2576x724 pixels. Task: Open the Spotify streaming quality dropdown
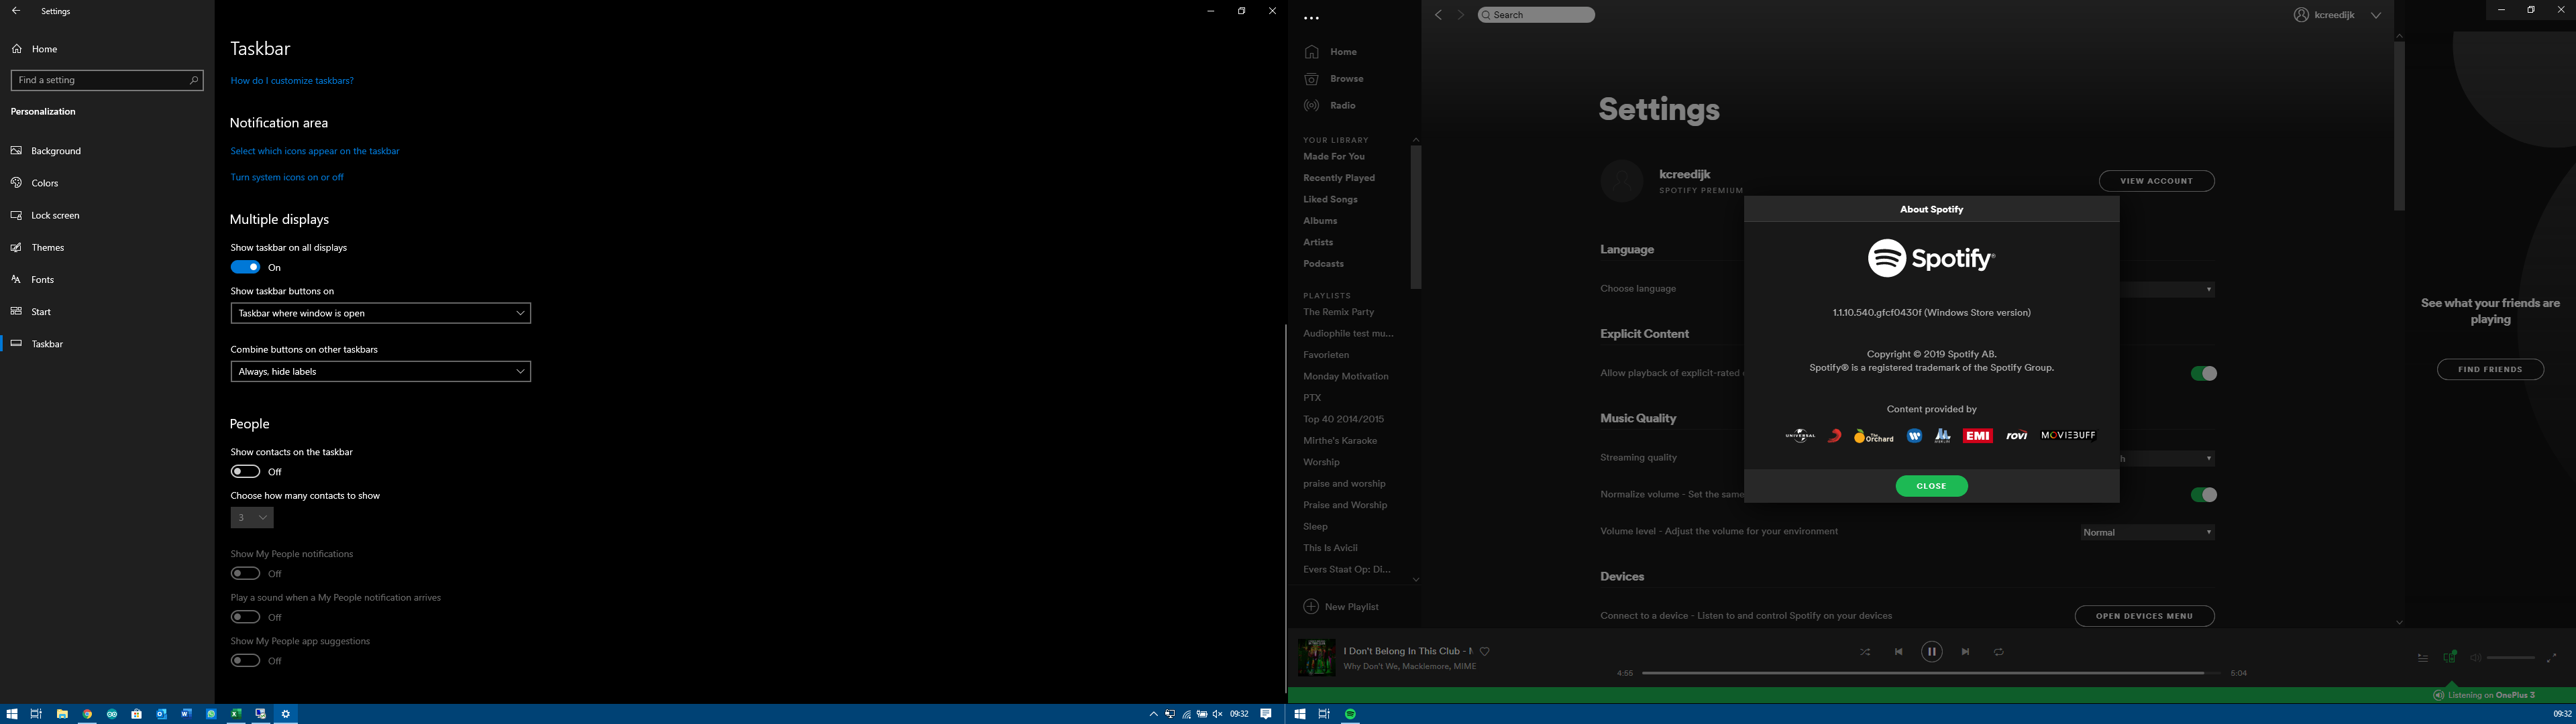pyautogui.click(x=2167, y=459)
